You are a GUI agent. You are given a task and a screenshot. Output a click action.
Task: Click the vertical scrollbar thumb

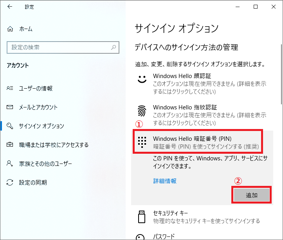pos(281,74)
